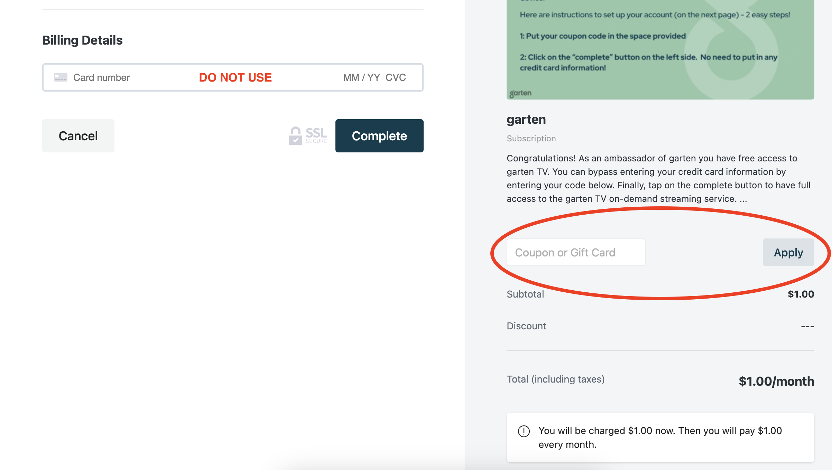The image size is (832, 470).
Task: Click the Subtotal $1.00 value
Action: pos(801,294)
